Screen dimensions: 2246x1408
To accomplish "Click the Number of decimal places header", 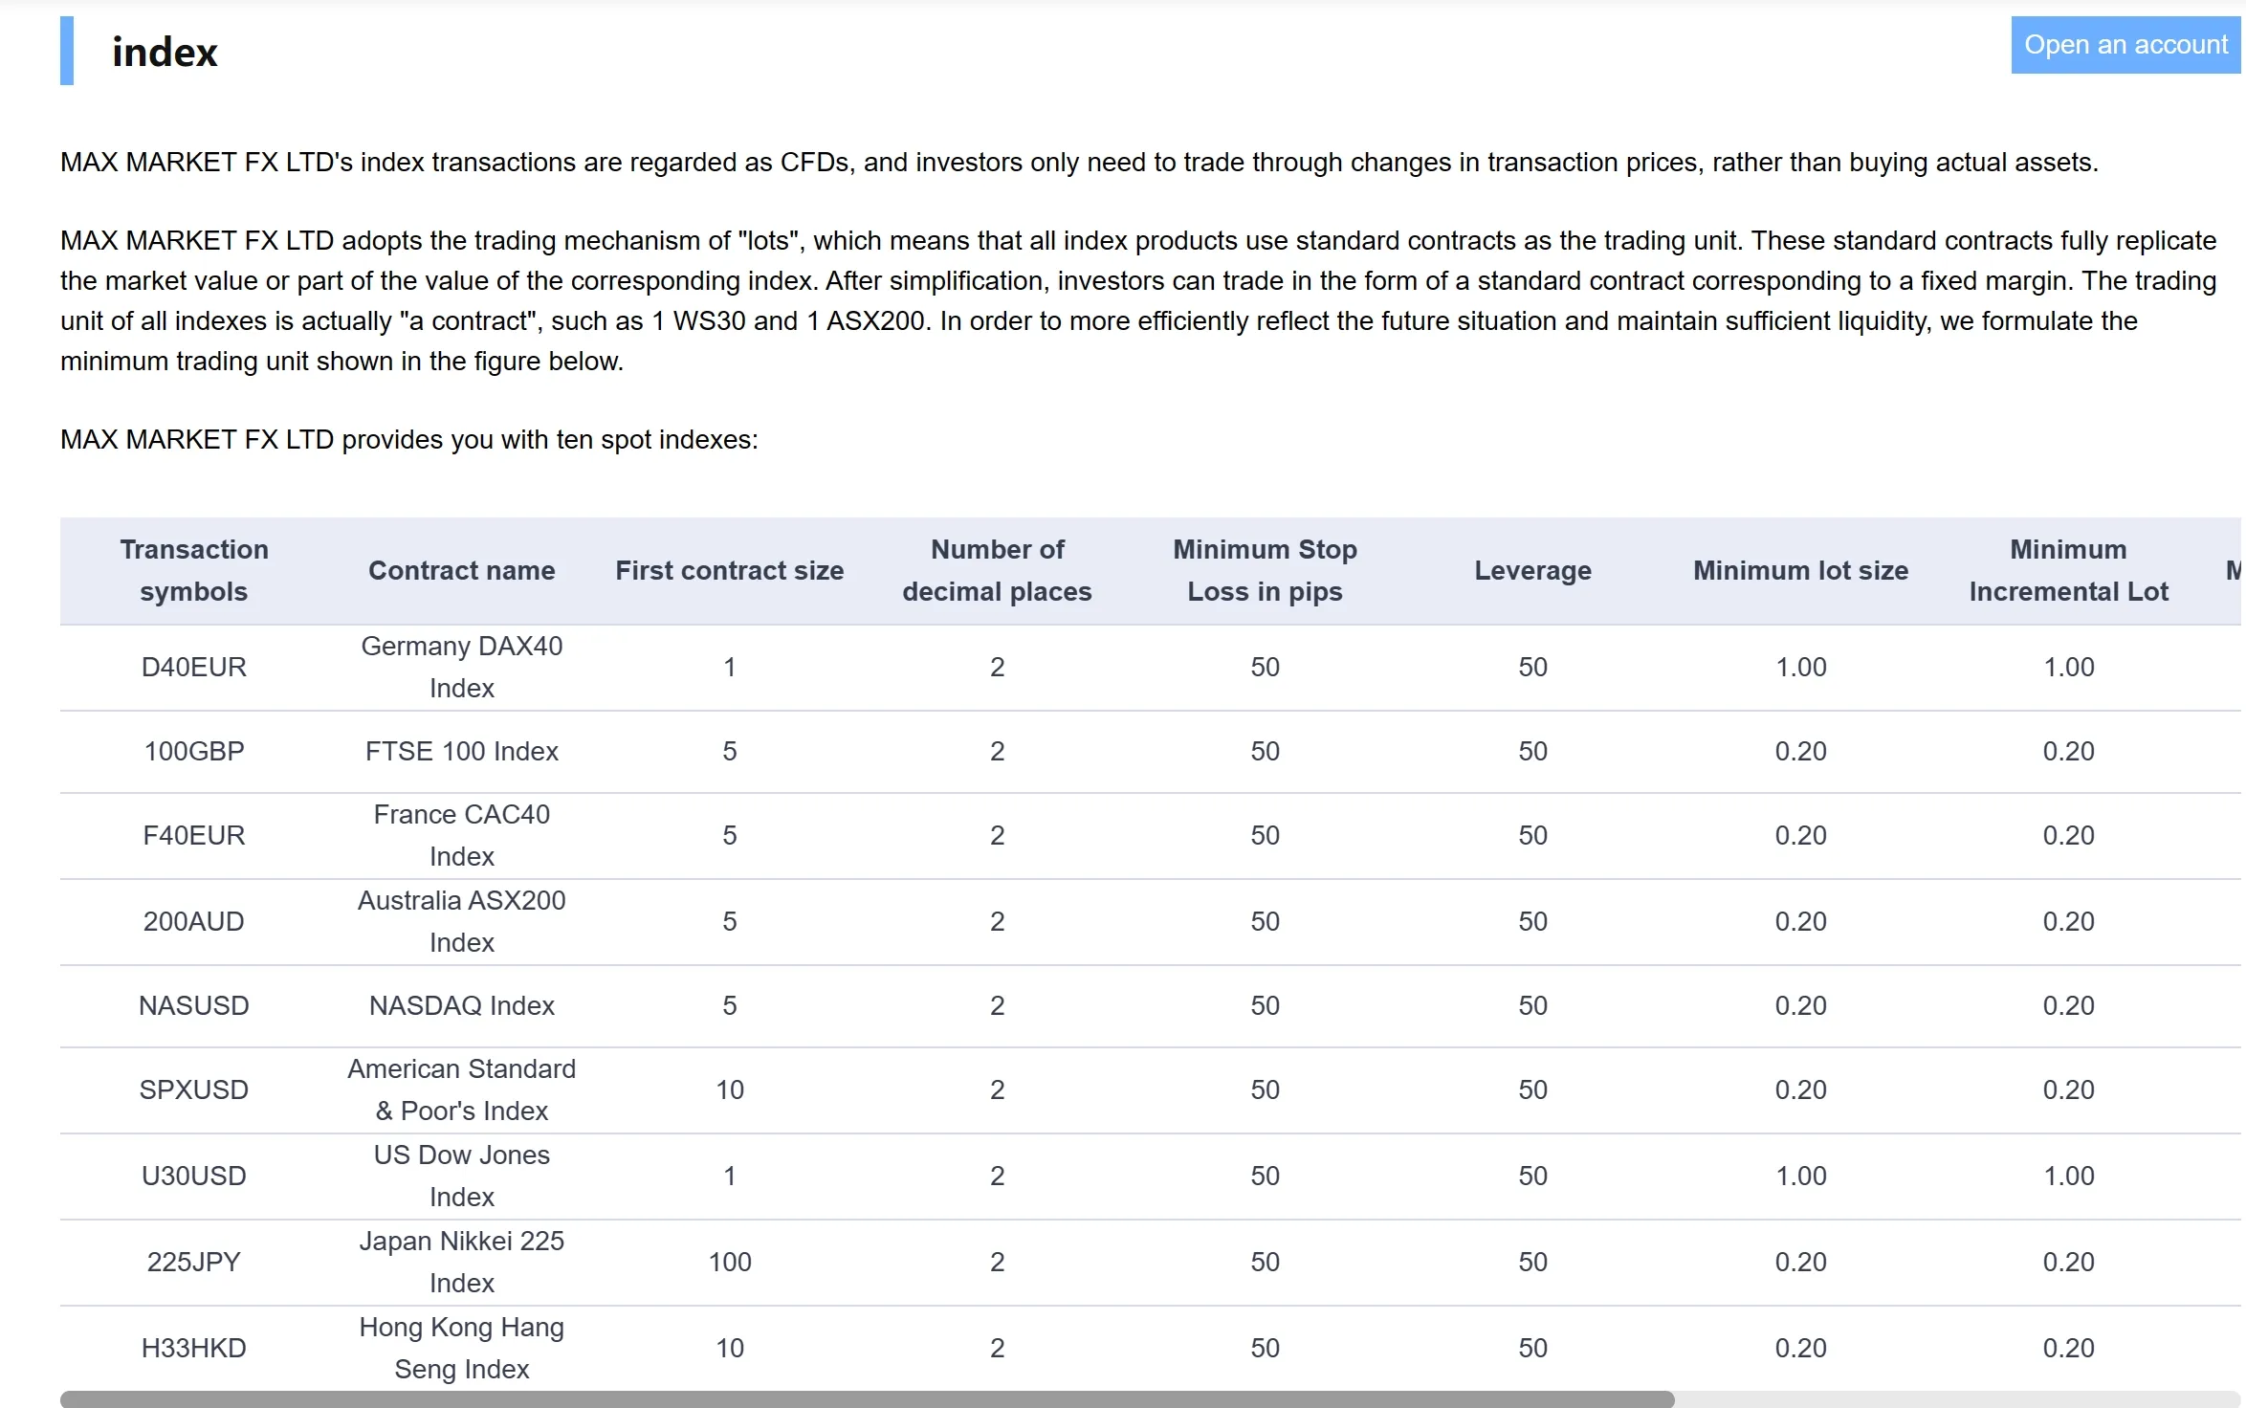I will click(998, 570).
